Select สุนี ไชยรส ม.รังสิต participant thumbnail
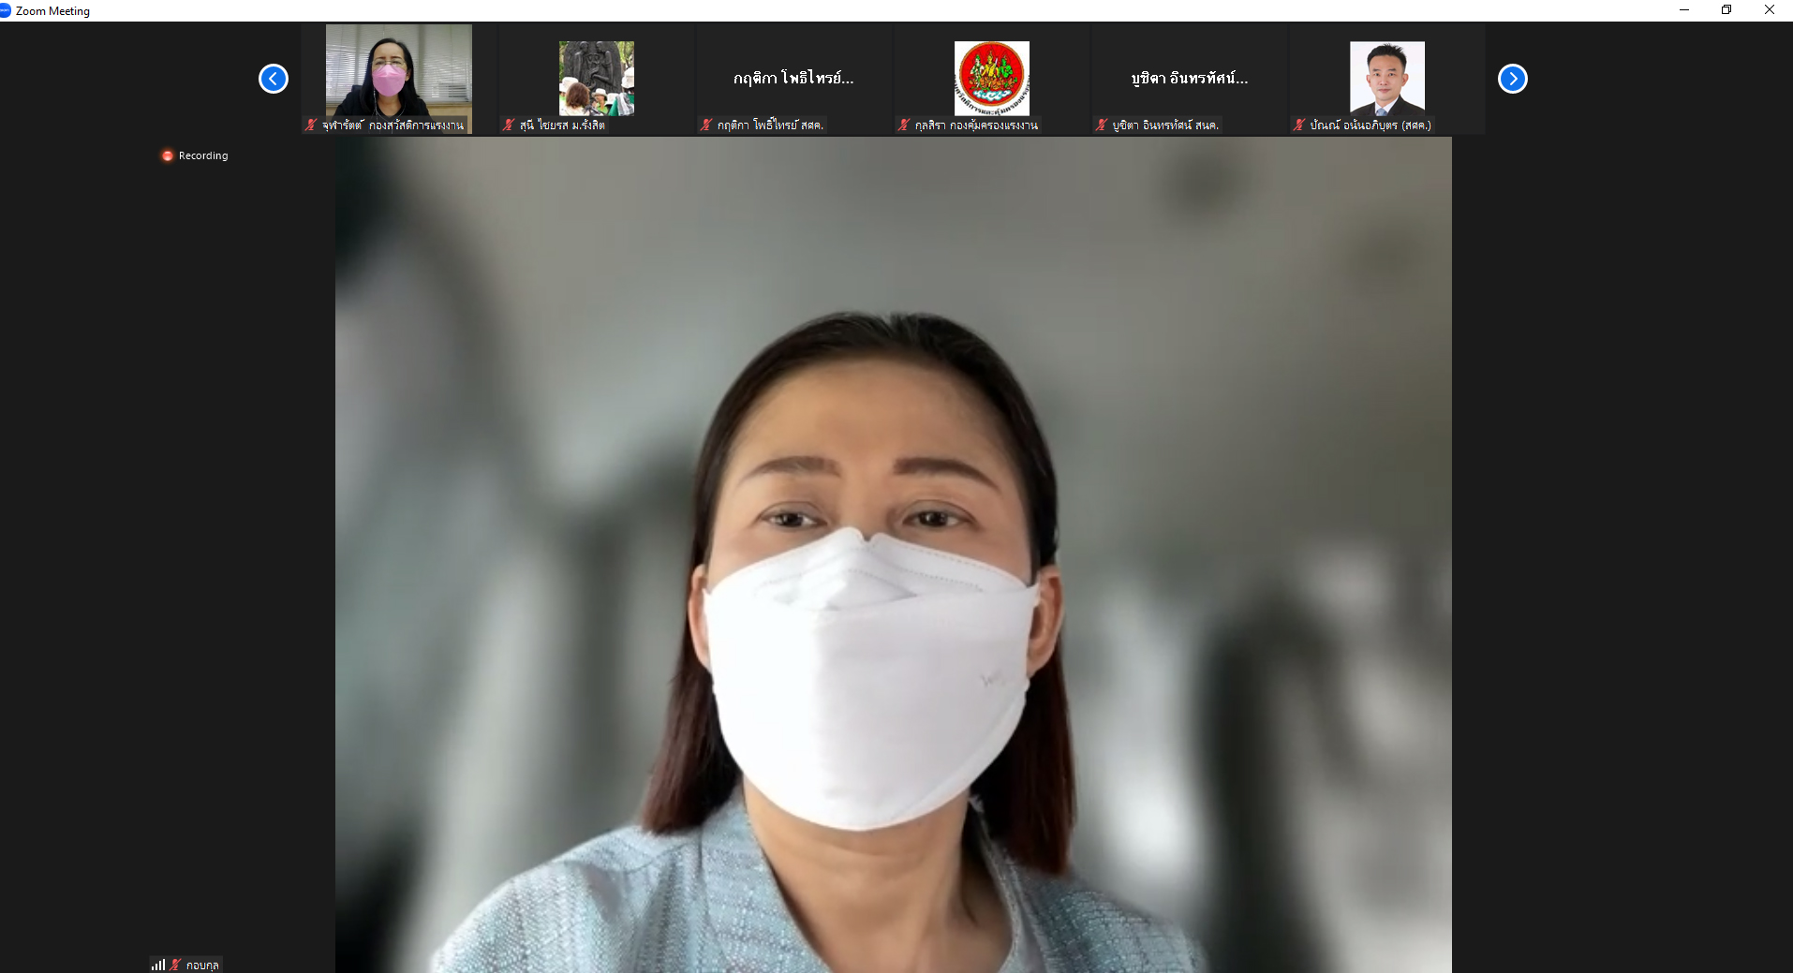Viewport: 1793px width, 973px height. (597, 79)
